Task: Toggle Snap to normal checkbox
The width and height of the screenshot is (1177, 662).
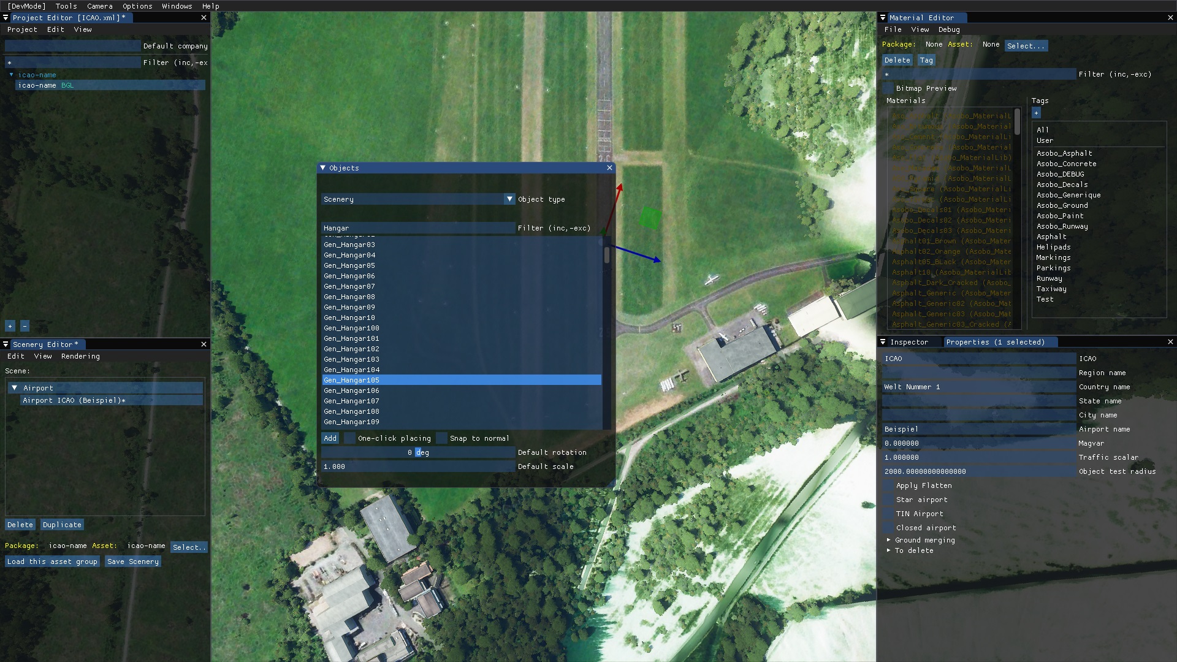Action: 441,438
